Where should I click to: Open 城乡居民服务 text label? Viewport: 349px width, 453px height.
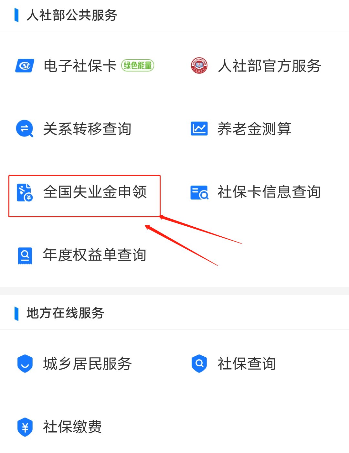click(x=88, y=363)
